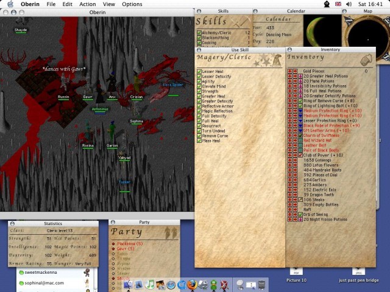Use the potion icon for Full Heal Potions
The width and height of the screenshot is (390, 292).
300,91
